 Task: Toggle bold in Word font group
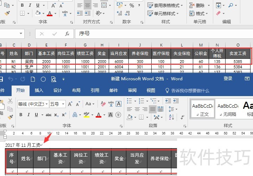click(x=21, y=115)
